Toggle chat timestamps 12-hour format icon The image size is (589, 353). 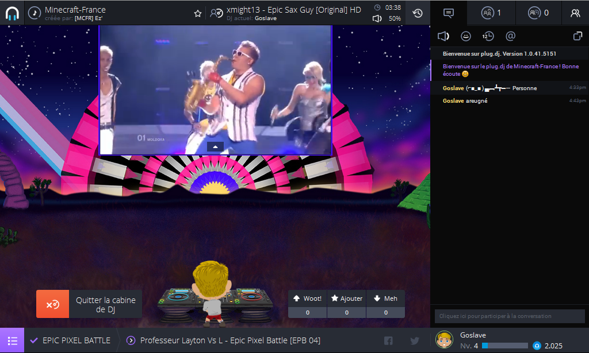pos(488,36)
